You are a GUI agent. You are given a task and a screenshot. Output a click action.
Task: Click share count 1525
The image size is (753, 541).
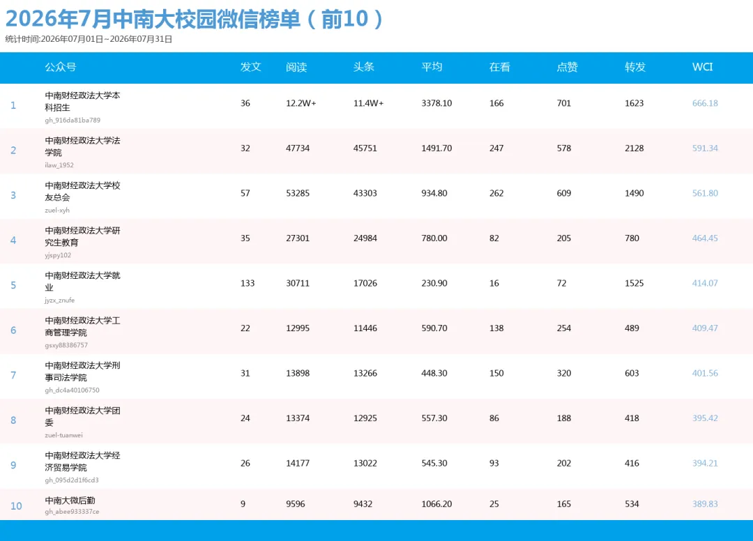[634, 283]
